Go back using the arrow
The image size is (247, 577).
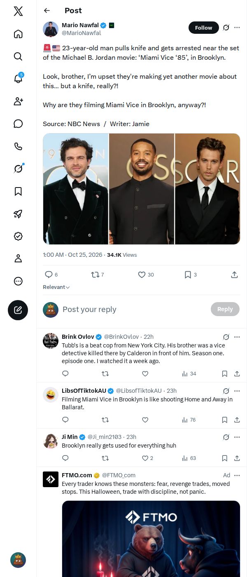47,11
